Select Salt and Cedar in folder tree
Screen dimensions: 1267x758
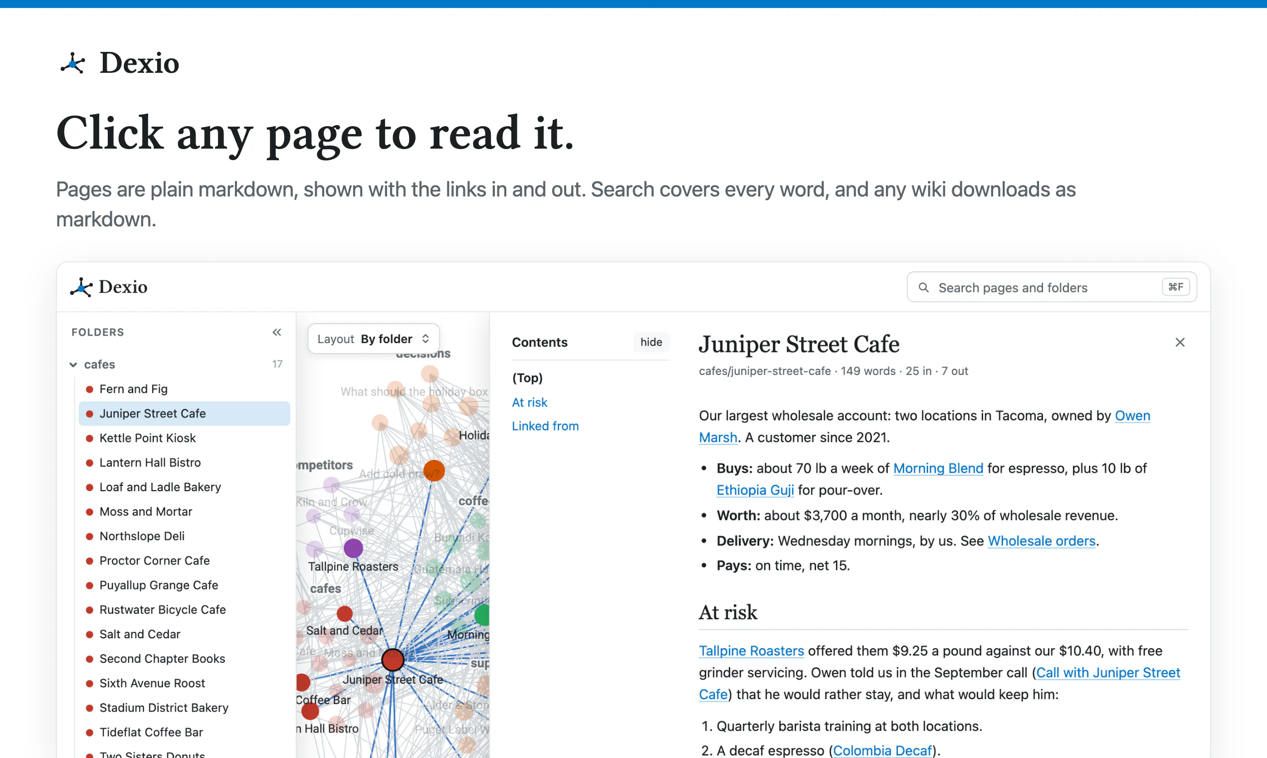pyautogui.click(x=184, y=634)
